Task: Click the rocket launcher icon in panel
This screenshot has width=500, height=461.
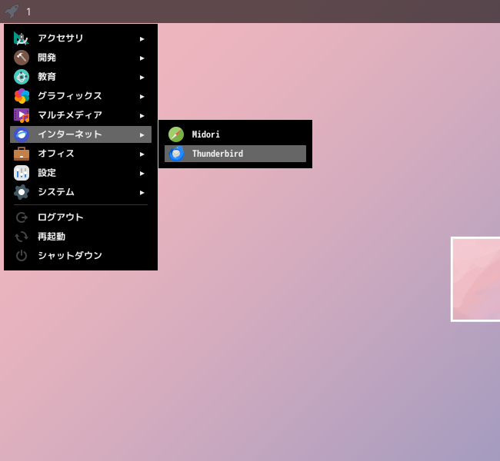Action: pos(12,12)
